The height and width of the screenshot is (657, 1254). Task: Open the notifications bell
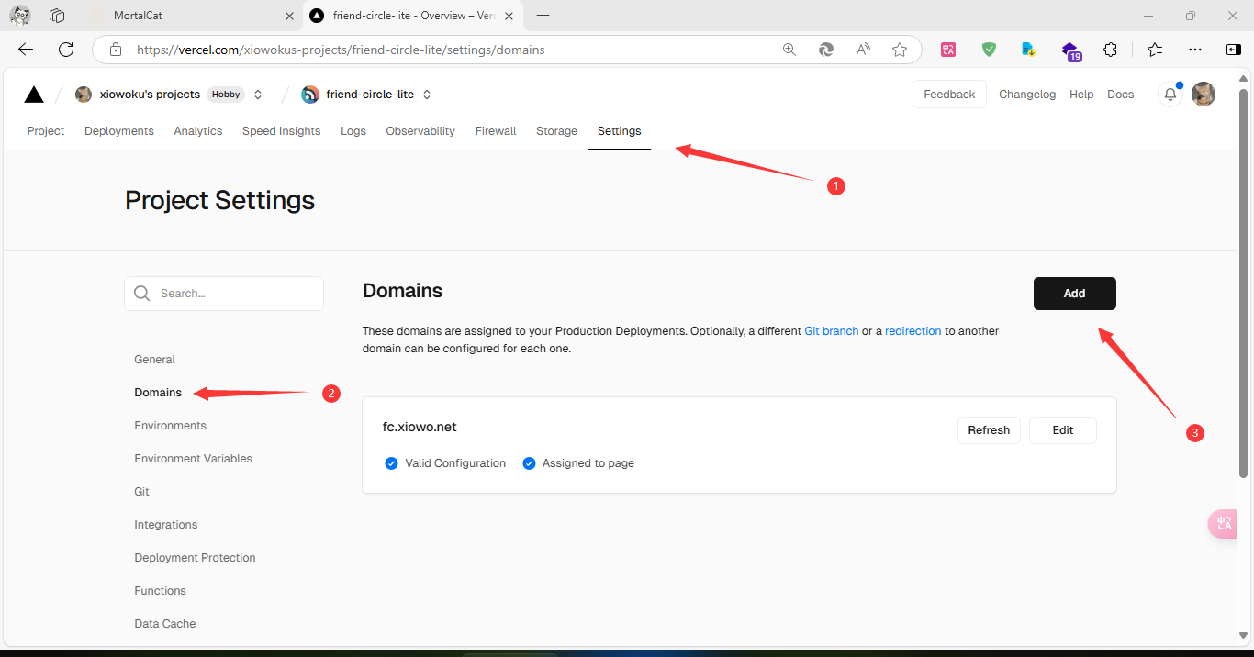(1170, 95)
